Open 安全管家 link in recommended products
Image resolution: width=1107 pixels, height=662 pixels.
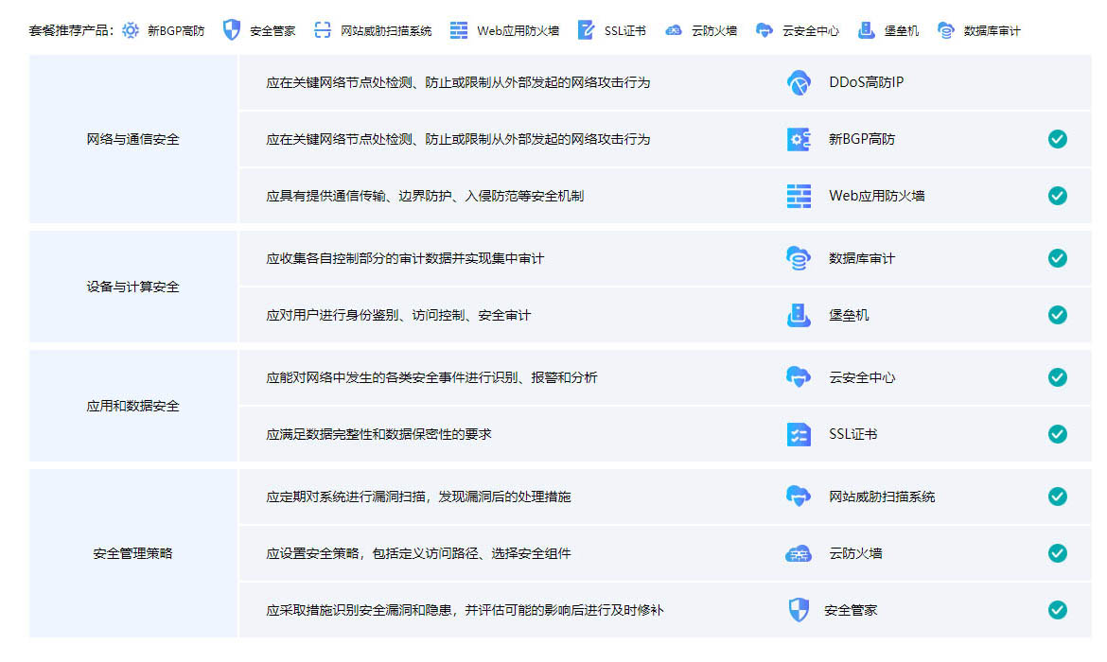point(272,31)
